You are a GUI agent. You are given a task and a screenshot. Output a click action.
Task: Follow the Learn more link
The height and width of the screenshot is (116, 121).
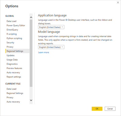44,52
